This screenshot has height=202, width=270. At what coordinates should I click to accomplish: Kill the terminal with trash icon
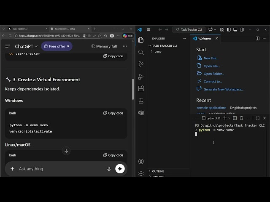pyautogui.click(x=241, y=118)
